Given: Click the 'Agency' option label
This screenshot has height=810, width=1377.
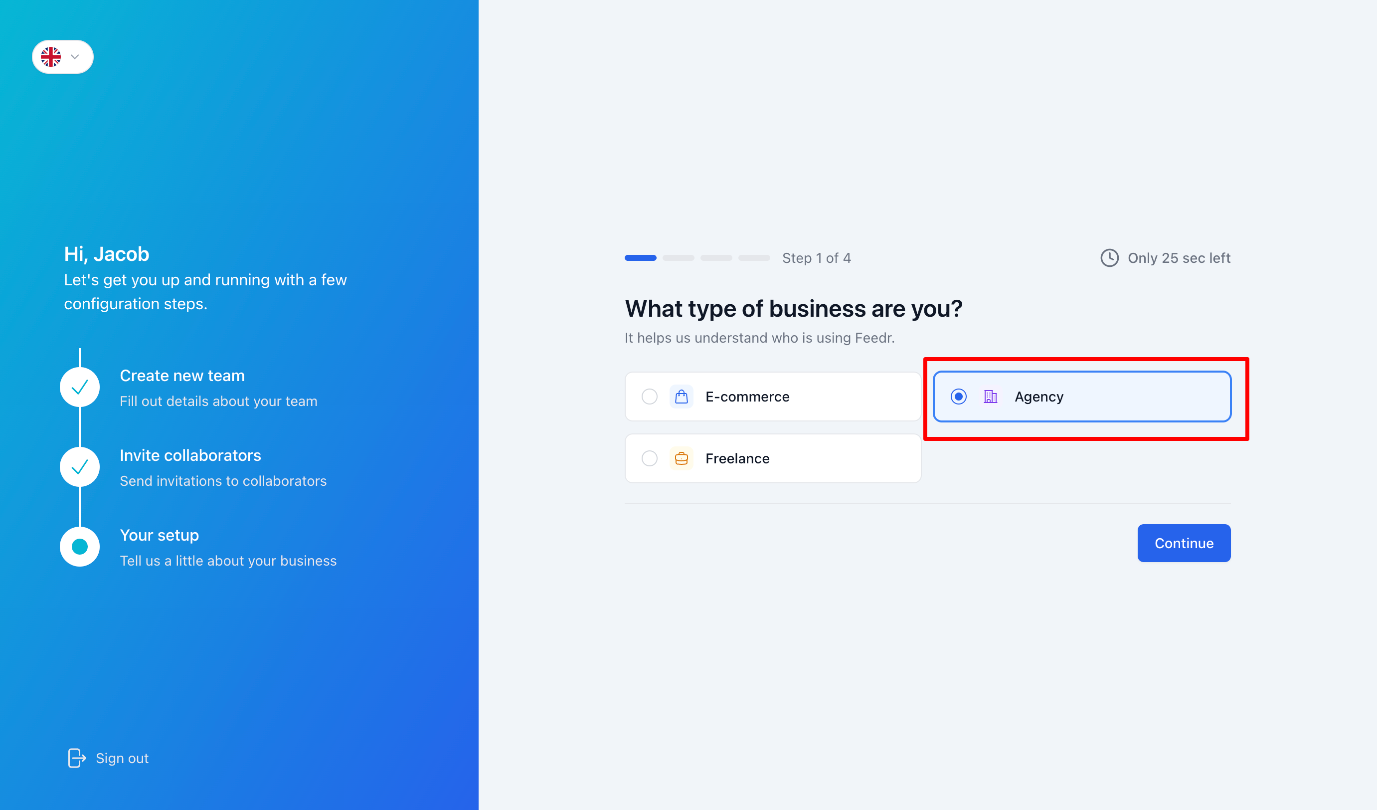Looking at the screenshot, I should click(1039, 397).
